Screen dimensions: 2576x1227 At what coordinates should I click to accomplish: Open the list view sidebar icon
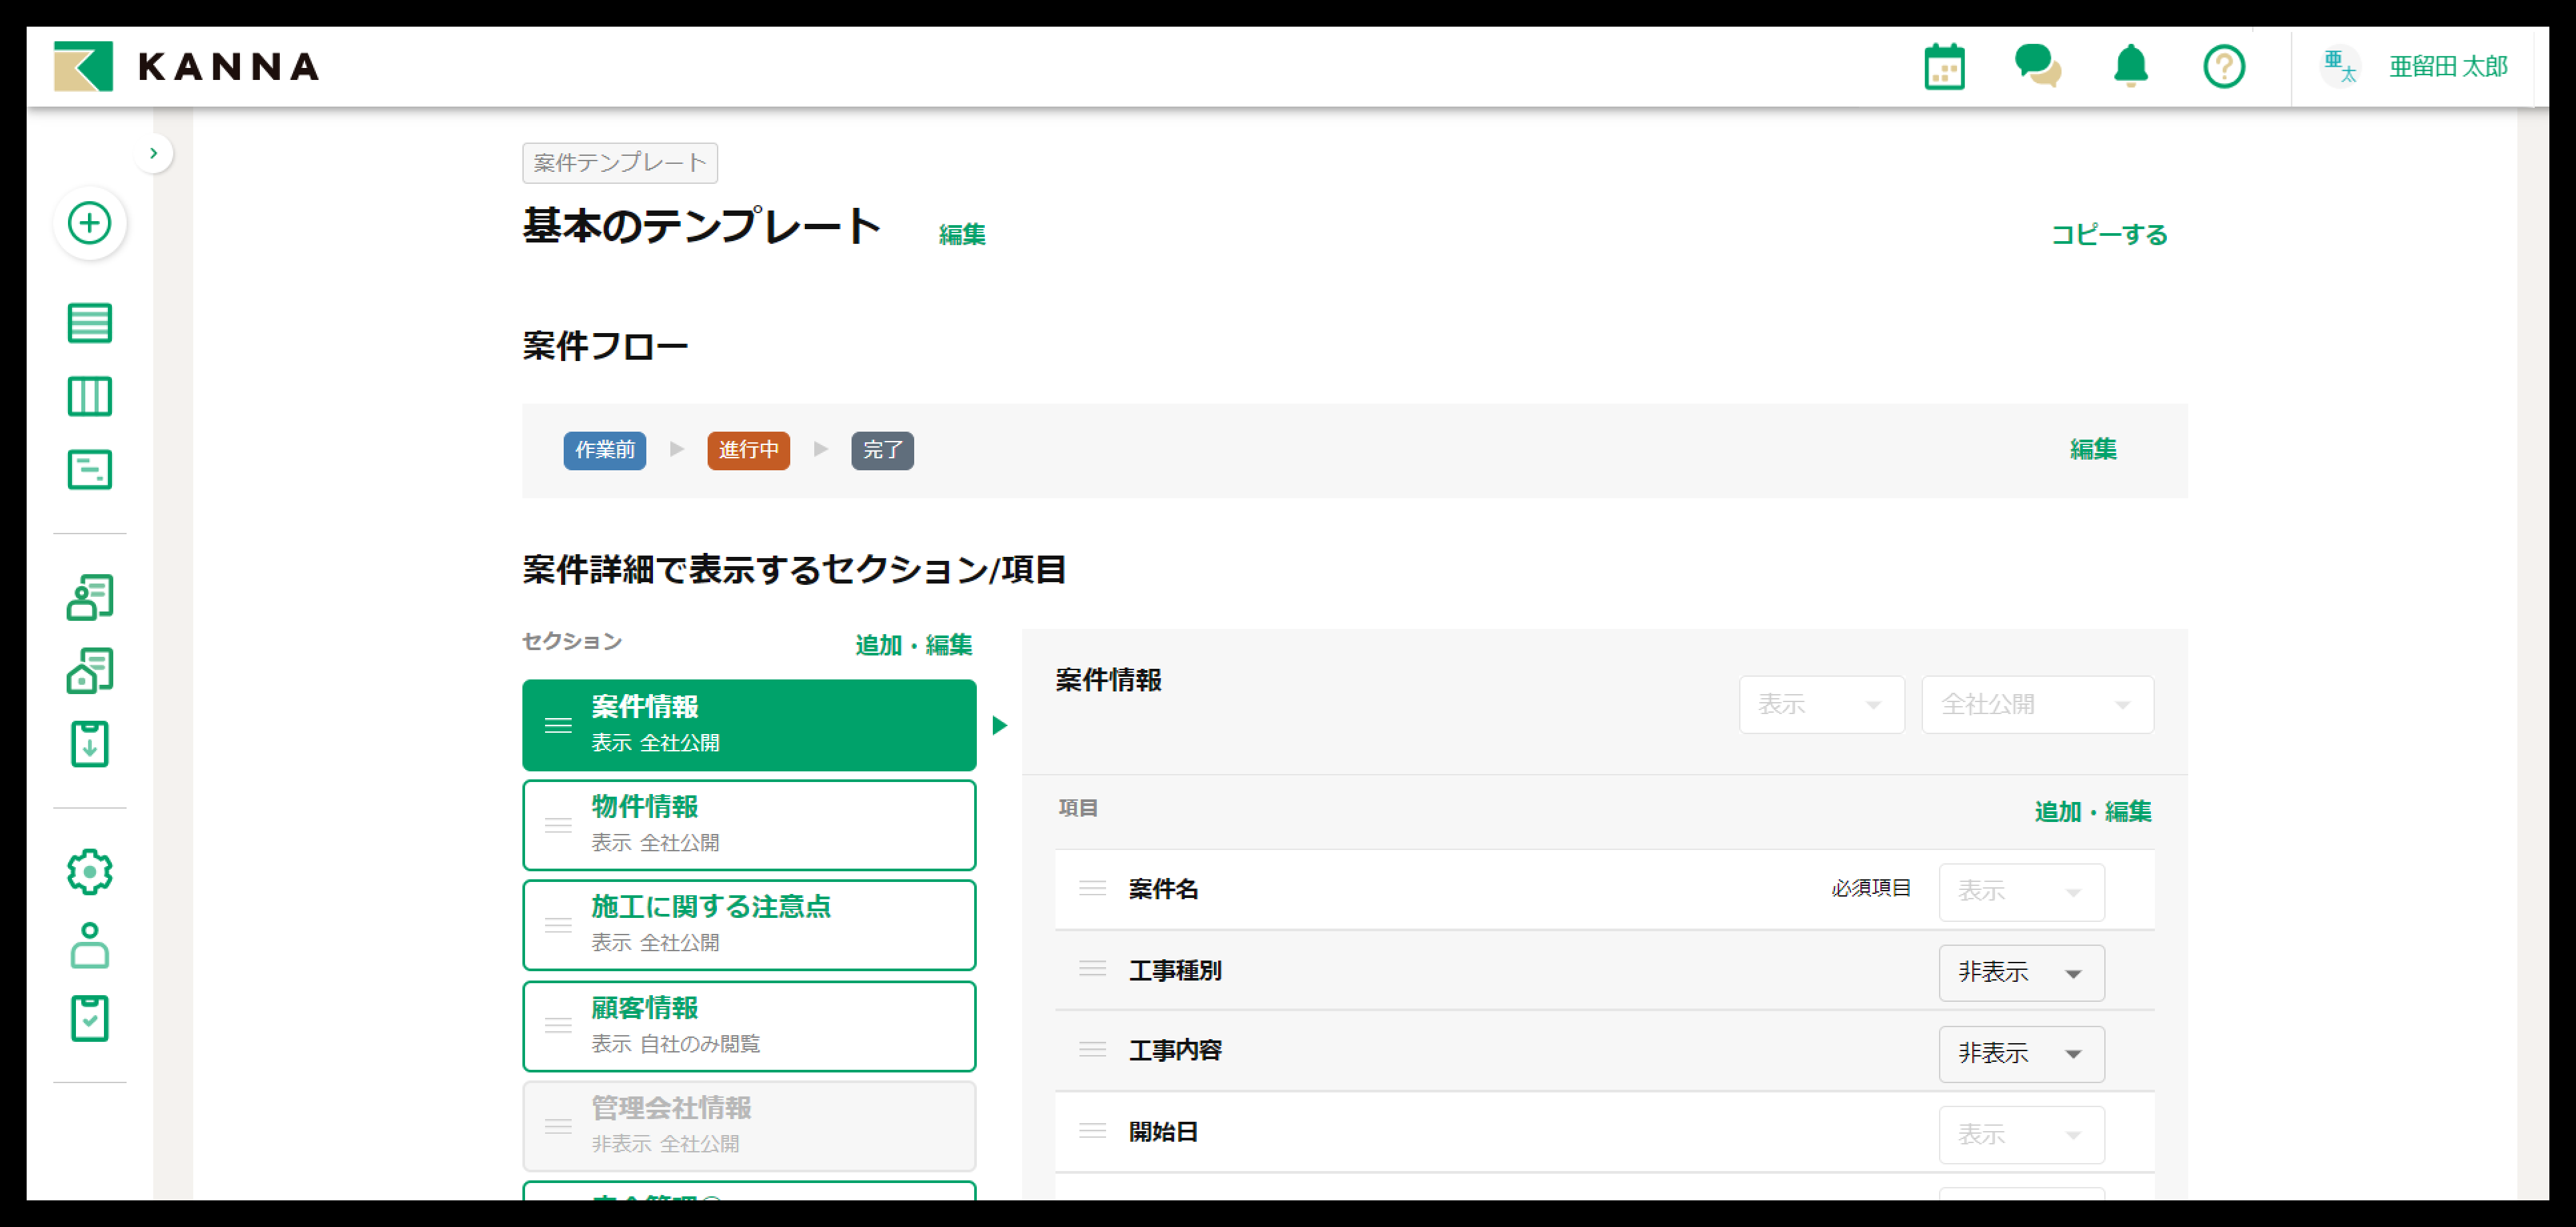click(90, 323)
